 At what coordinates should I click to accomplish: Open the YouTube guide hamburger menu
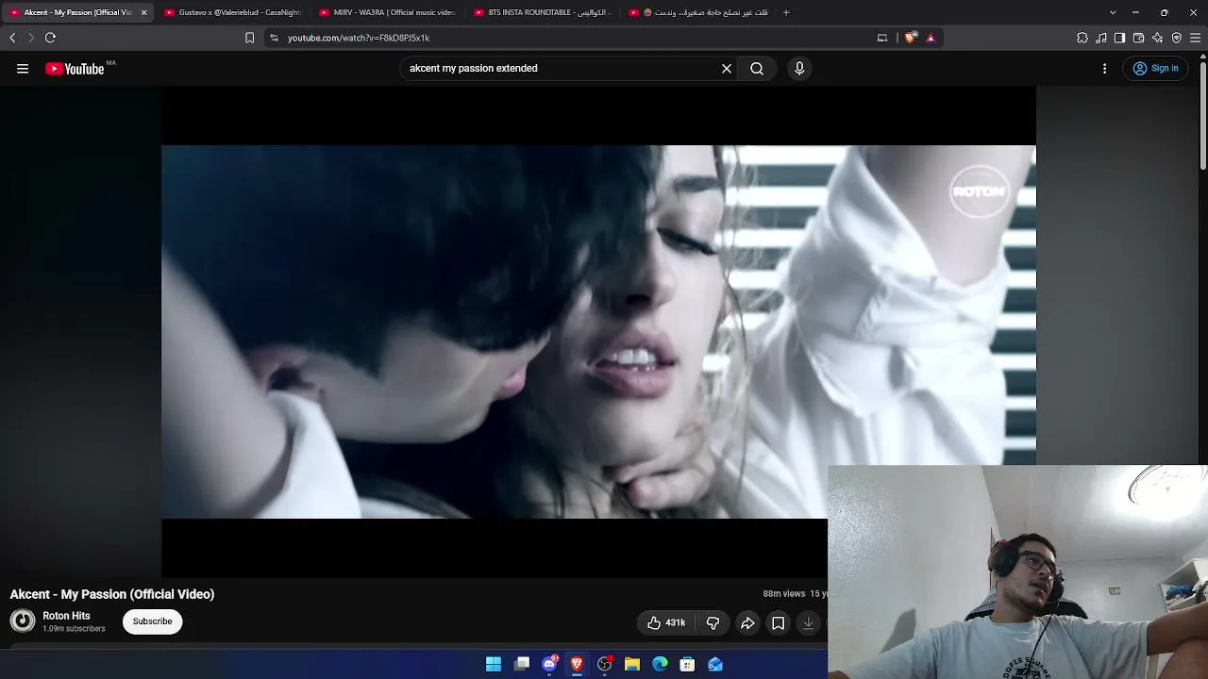23,68
